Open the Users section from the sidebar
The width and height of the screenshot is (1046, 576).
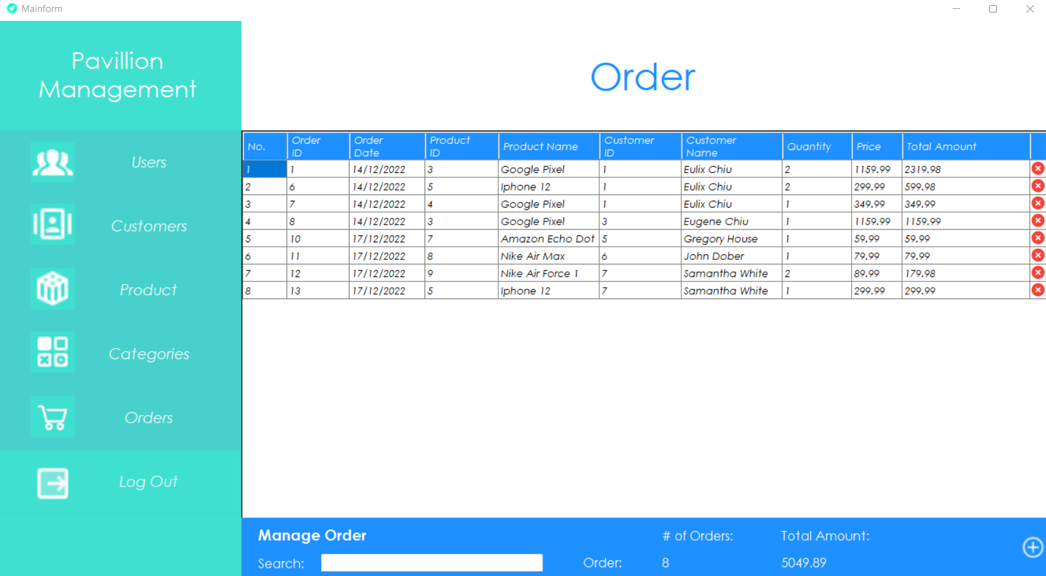click(148, 162)
